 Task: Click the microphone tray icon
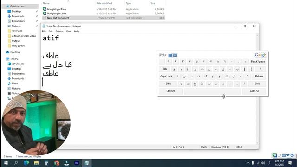pyautogui.click(x=253, y=163)
